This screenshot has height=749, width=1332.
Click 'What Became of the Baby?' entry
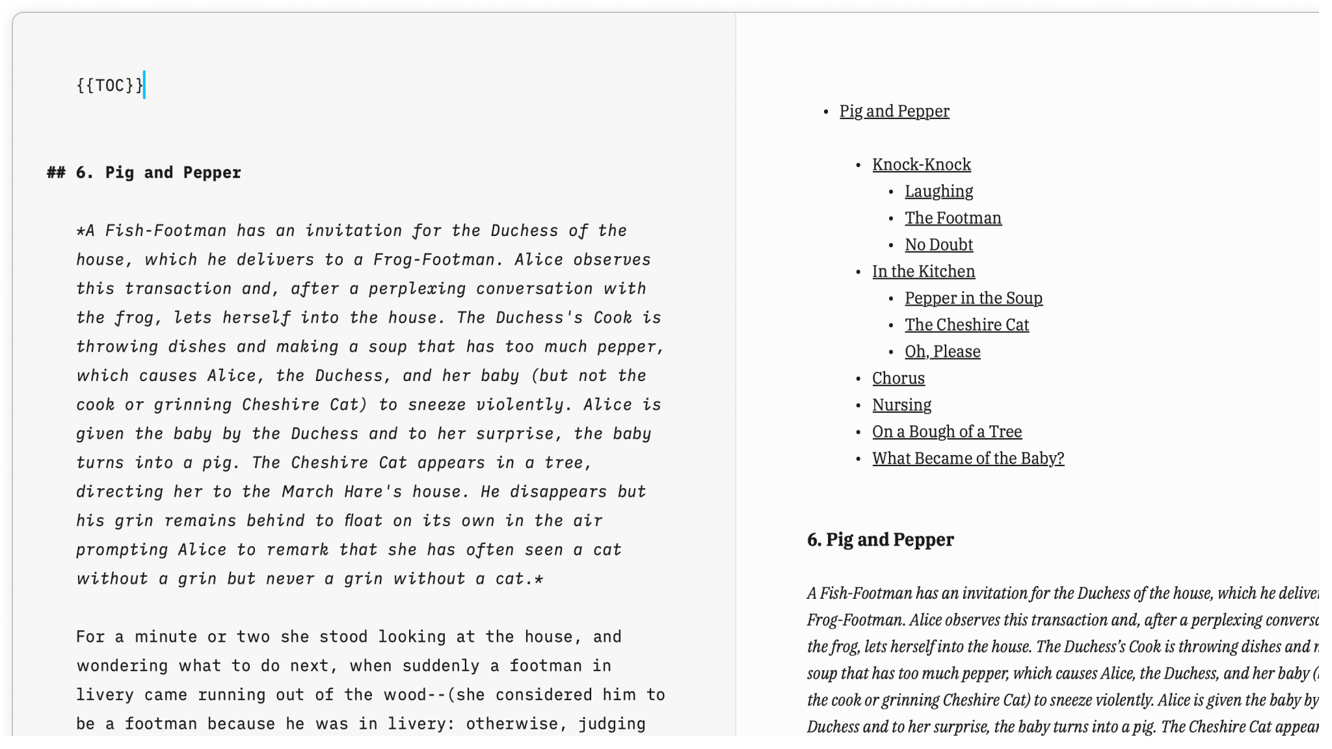[x=968, y=458]
